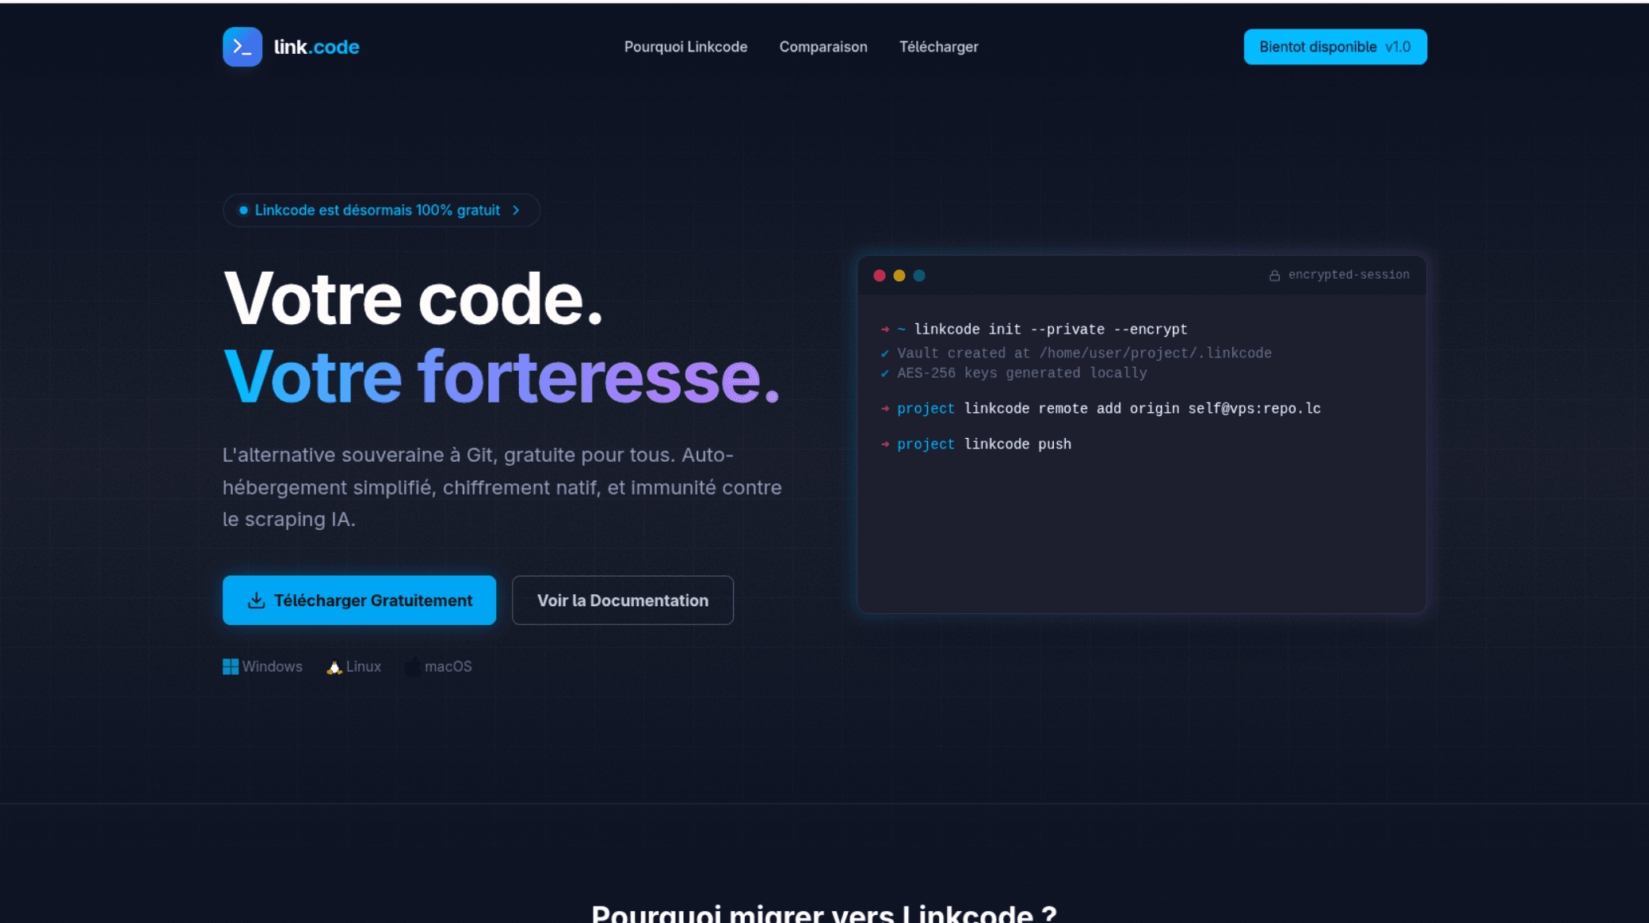The height and width of the screenshot is (923, 1649).
Task: Click the teal dot in the terminal window
Action: coord(919,275)
